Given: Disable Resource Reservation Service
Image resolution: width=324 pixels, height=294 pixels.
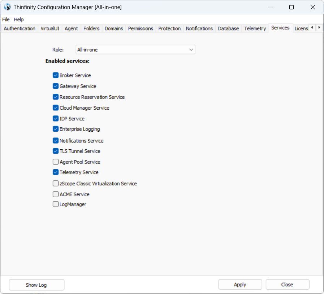Looking at the screenshot, I should pyautogui.click(x=55, y=97).
